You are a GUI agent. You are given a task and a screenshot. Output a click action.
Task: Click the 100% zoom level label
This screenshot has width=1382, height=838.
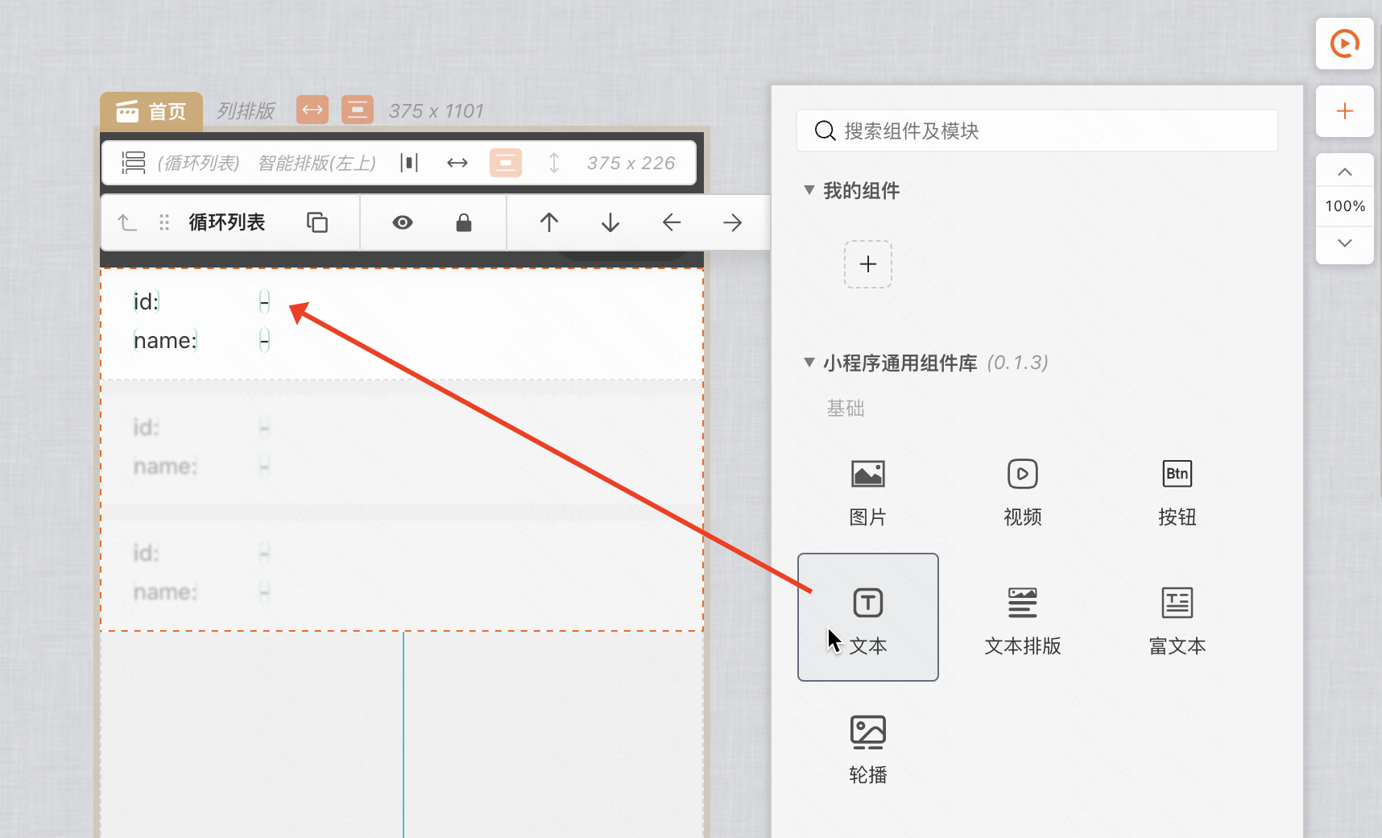(x=1345, y=206)
